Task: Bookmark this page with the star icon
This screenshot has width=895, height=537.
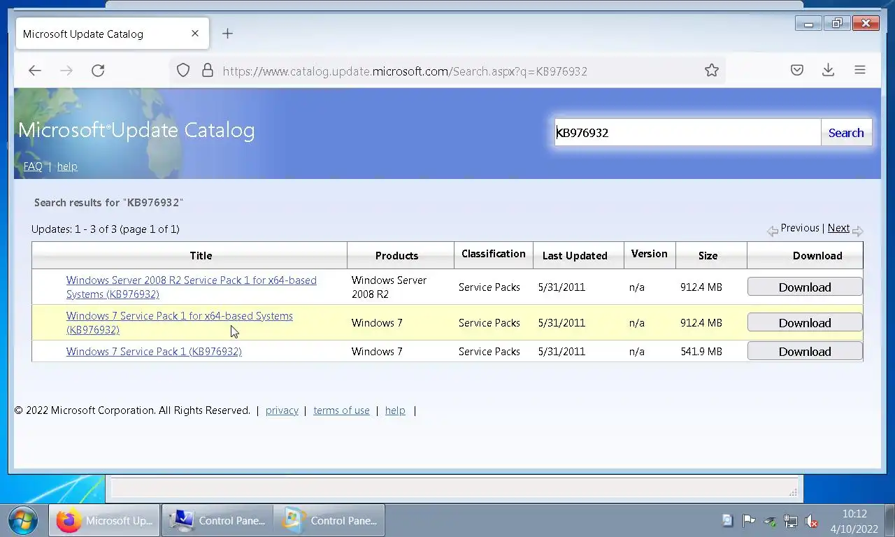Action: click(712, 71)
